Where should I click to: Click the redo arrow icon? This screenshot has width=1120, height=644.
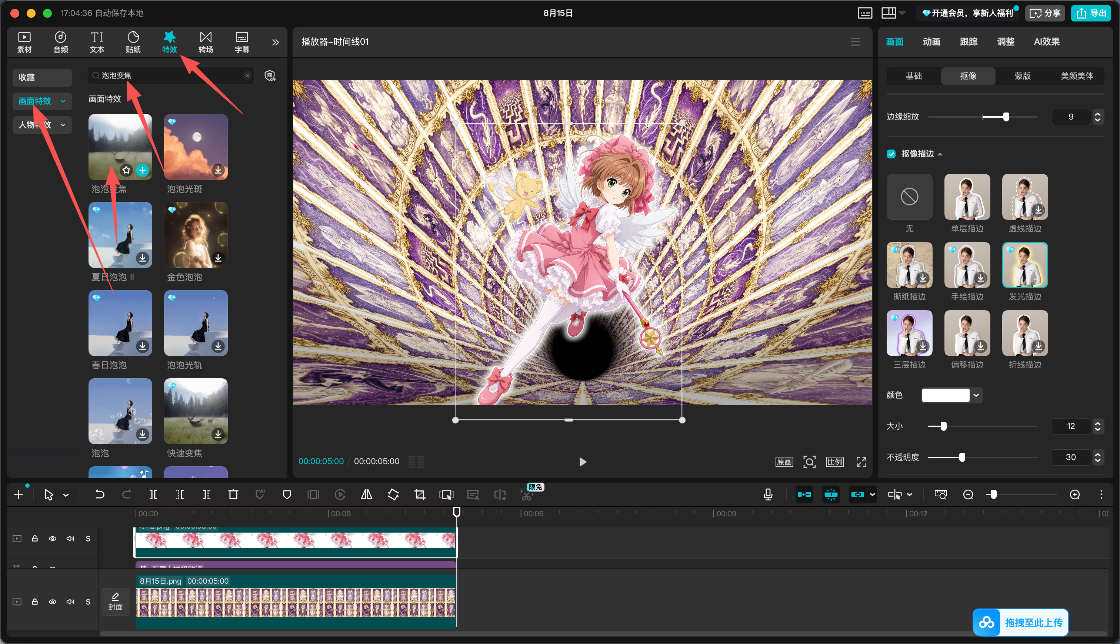point(127,494)
